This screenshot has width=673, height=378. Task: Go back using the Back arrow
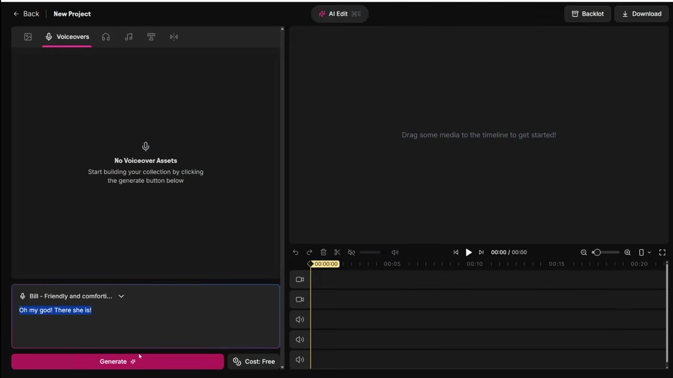click(26, 14)
